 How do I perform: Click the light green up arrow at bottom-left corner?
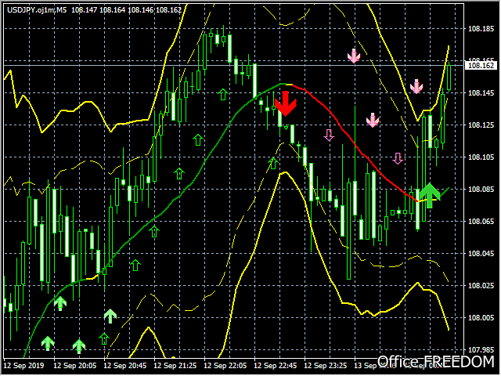click(x=48, y=343)
